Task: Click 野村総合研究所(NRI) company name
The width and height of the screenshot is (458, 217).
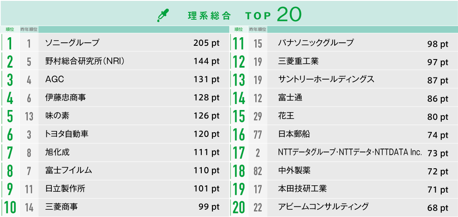Action: click(x=85, y=61)
